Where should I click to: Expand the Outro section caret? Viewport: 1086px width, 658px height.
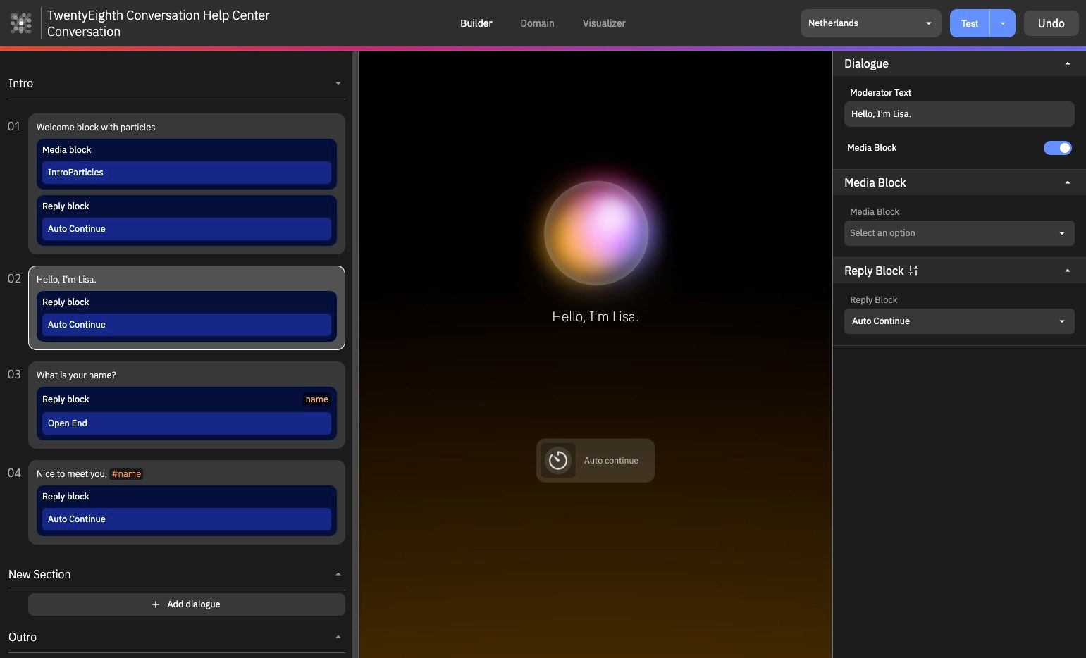pos(338,637)
